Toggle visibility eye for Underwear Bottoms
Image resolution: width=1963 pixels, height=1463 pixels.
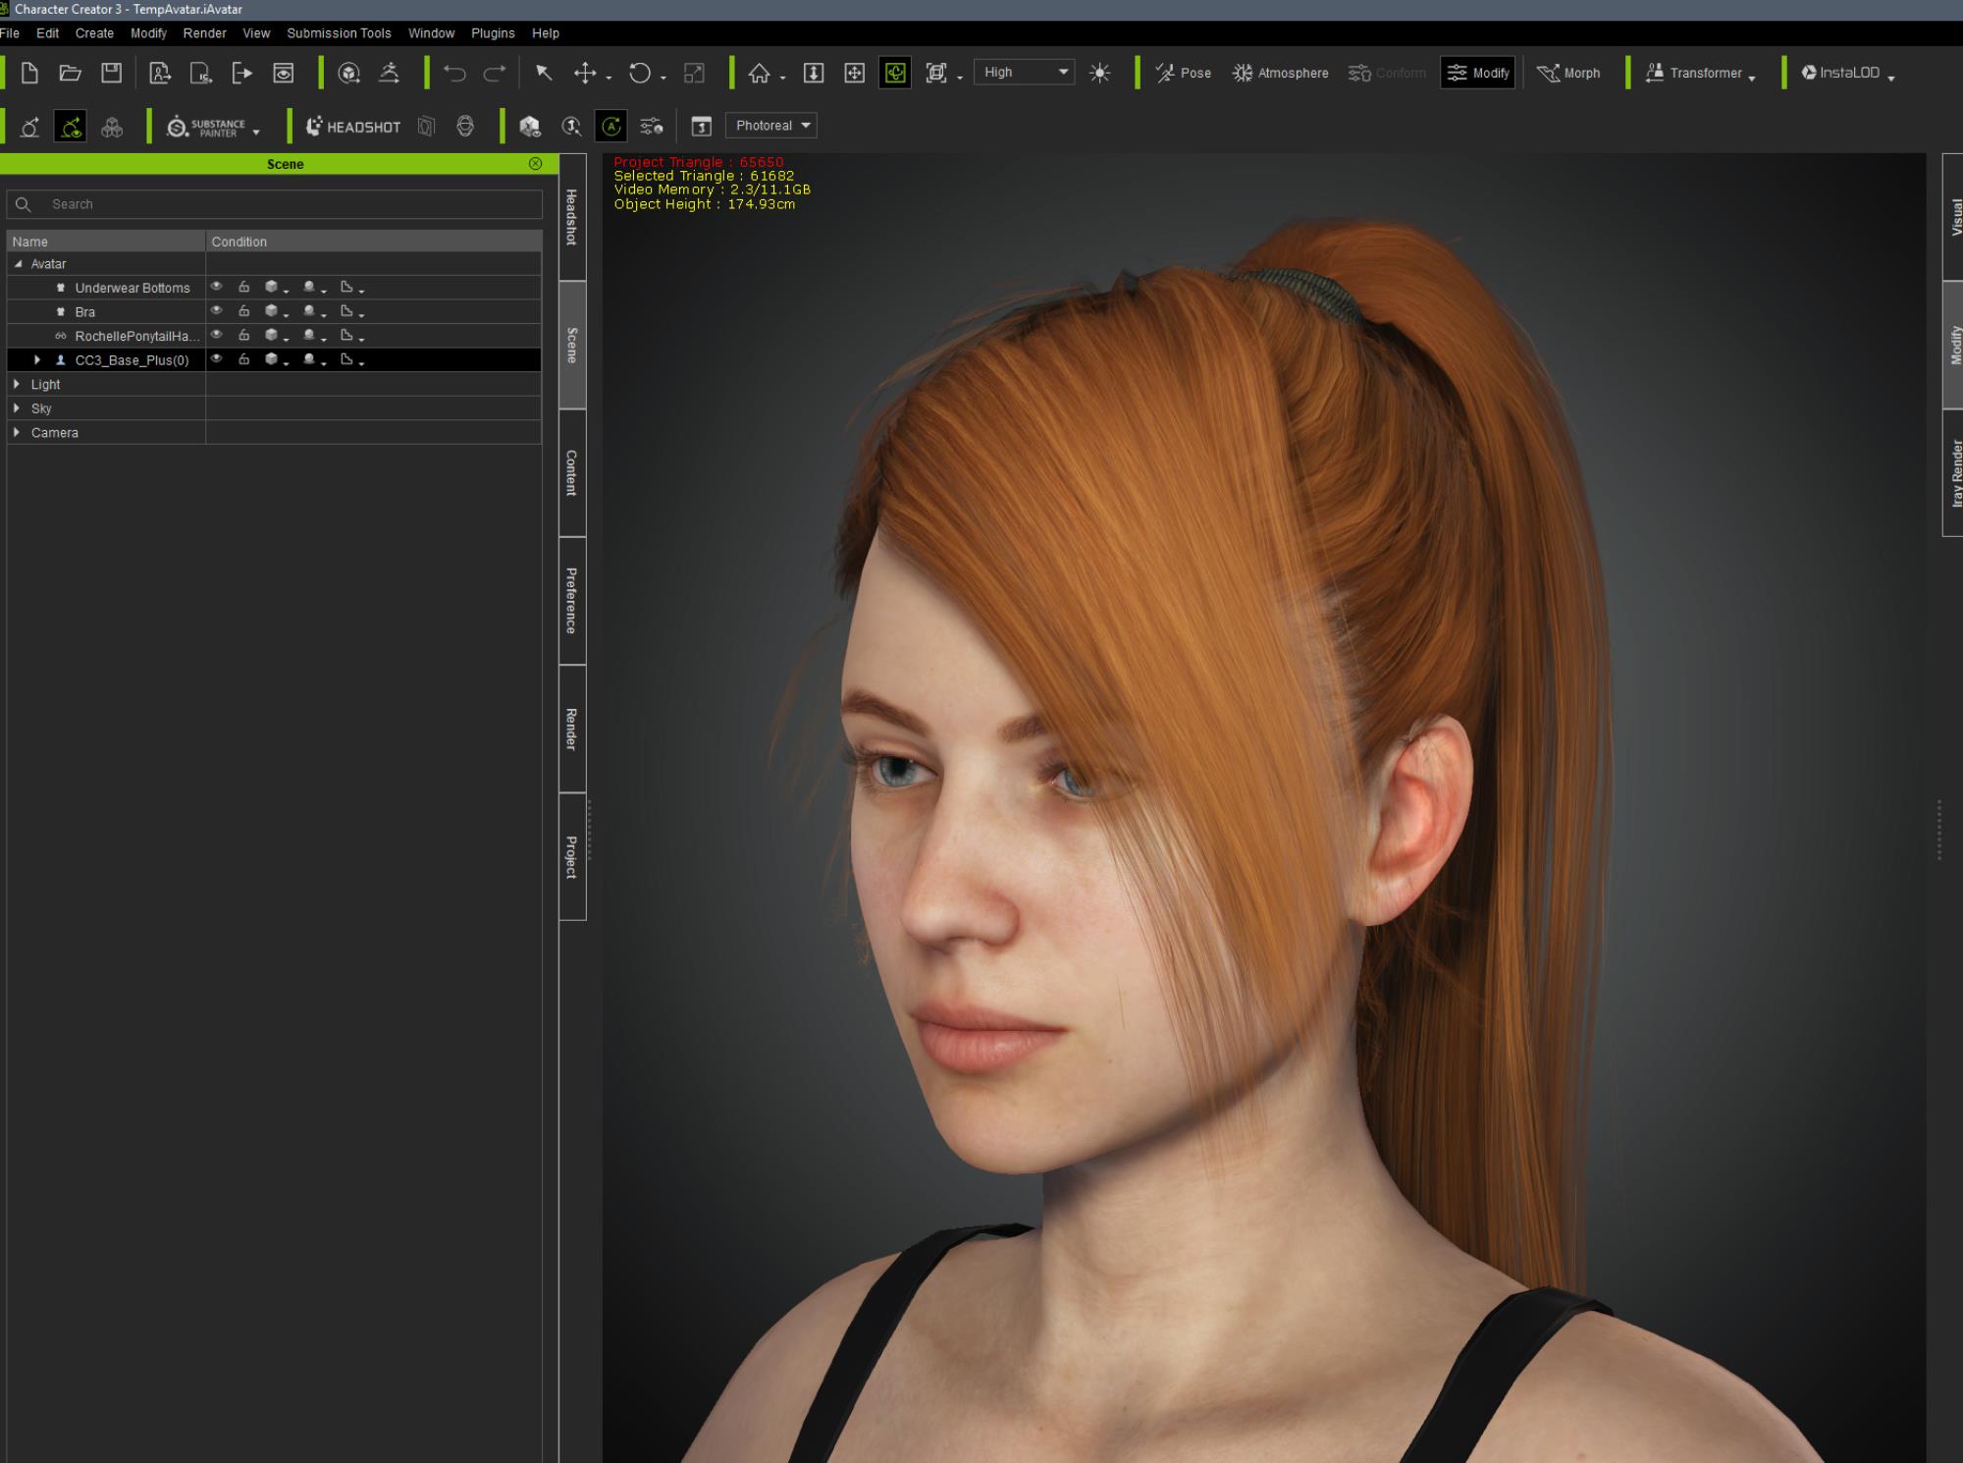(217, 287)
